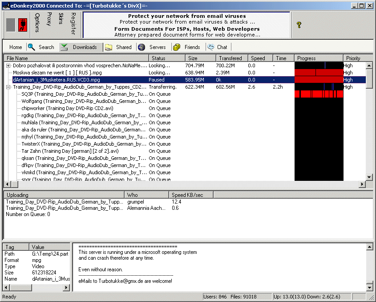The image size is (376, 302).
Task: Select the aka da ruler source entry
Action: click(x=84, y=130)
